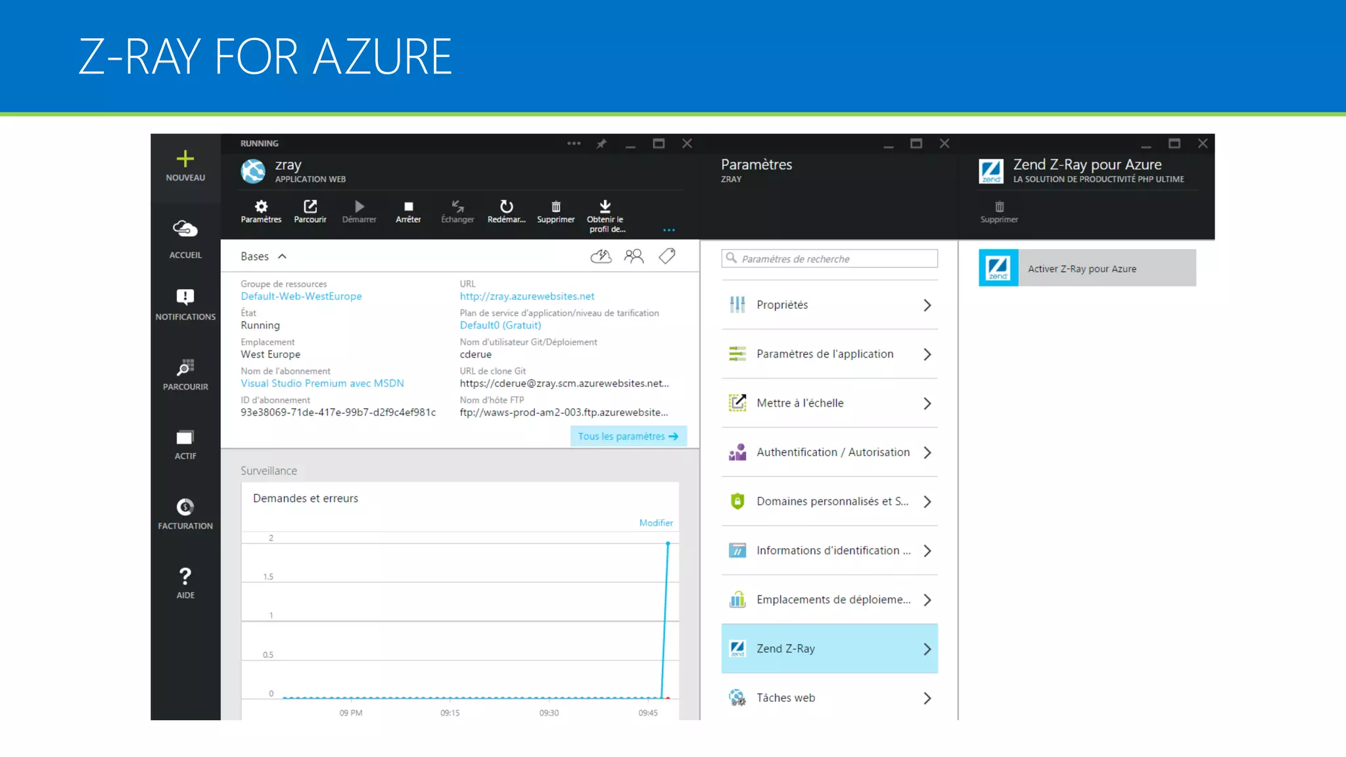Open Propriétés settings
Viewport: 1346px width, 757px height.
pyautogui.click(x=829, y=305)
